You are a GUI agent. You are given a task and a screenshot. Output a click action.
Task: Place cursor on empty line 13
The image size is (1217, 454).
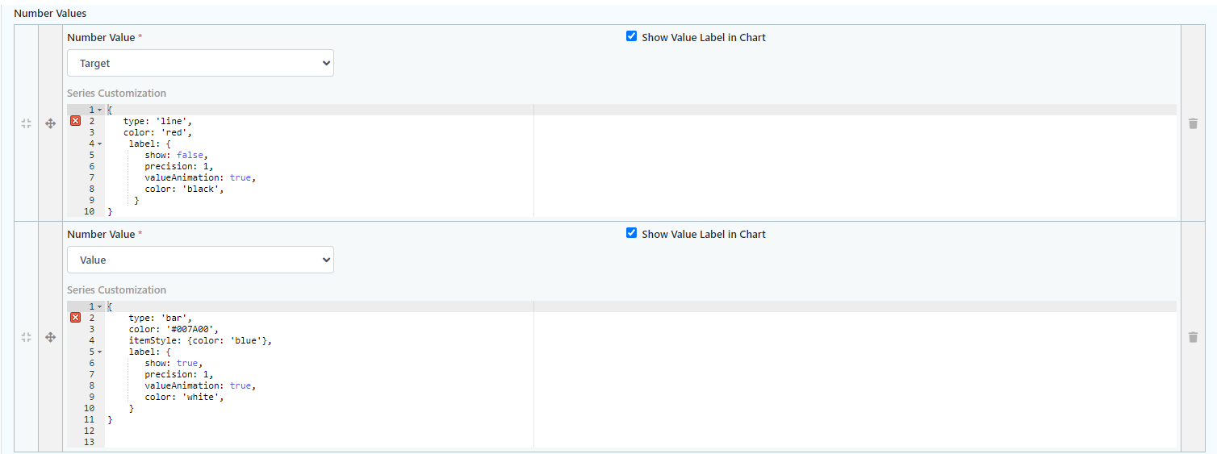click(x=319, y=442)
